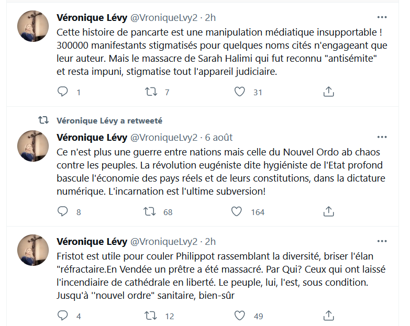Like the tweet with 49 likes
The image size is (410, 326).
(x=240, y=316)
